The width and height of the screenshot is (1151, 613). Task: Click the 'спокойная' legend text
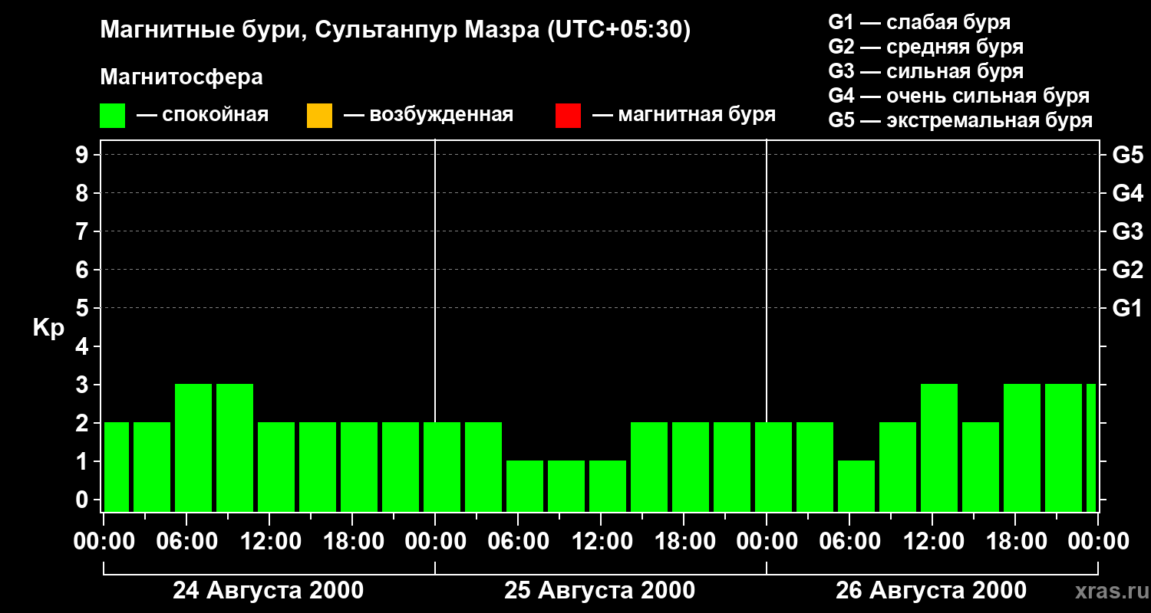point(216,115)
